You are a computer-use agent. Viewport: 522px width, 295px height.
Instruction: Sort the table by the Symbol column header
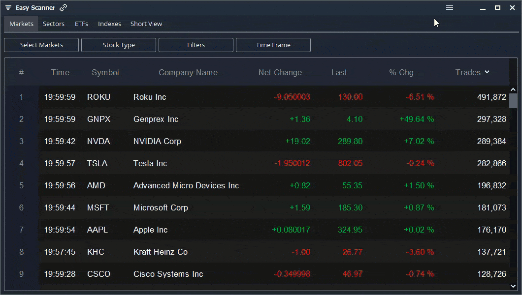[105, 72]
